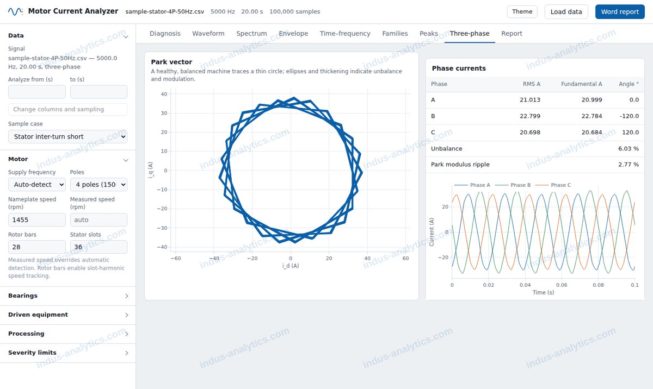The height and width of the screenshot is (389, 653).
Task: Click the phase currents waveform chart
Action: point(543,232)
